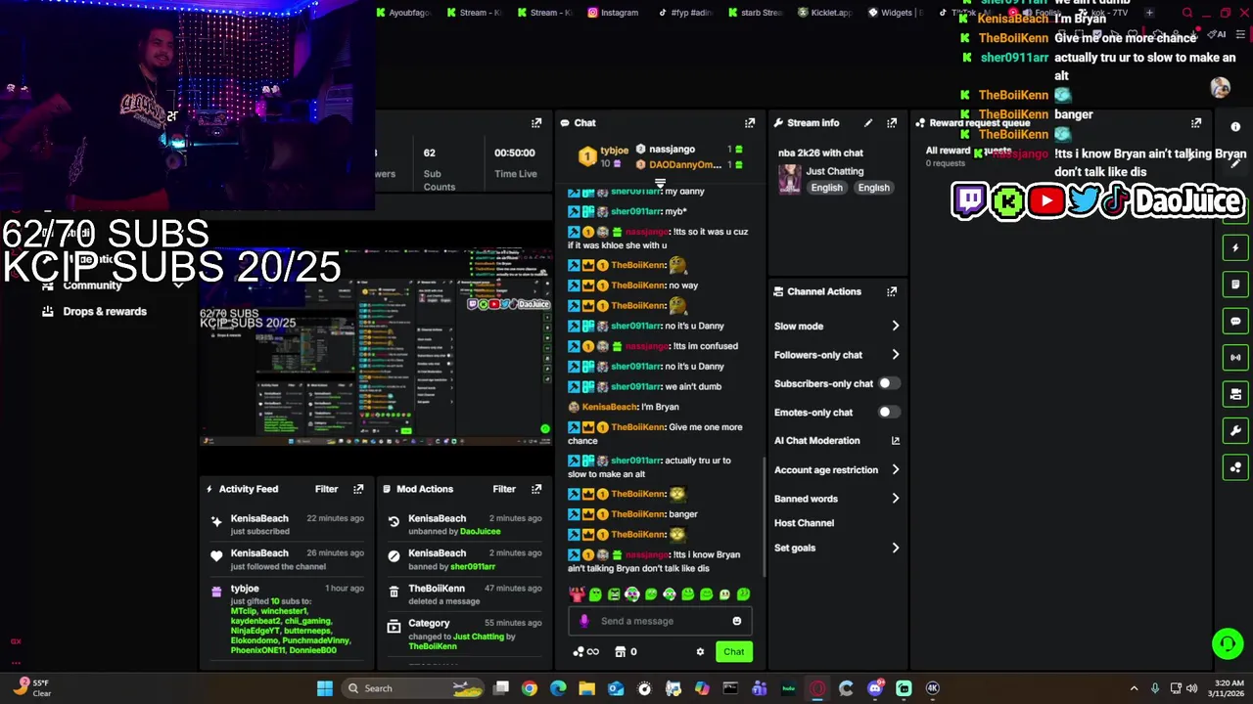The image size is (1253, 704).
Task: Open the green support chat bubble
Action: coord(1228,643)
